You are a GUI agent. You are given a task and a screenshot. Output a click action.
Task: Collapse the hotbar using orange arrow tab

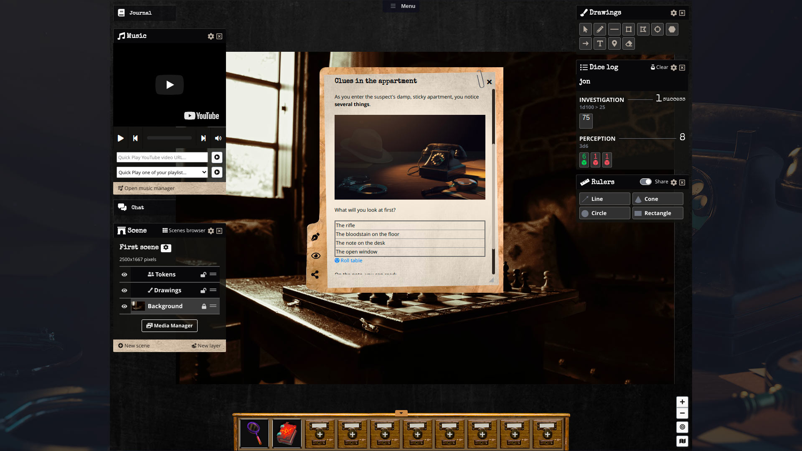401,413
